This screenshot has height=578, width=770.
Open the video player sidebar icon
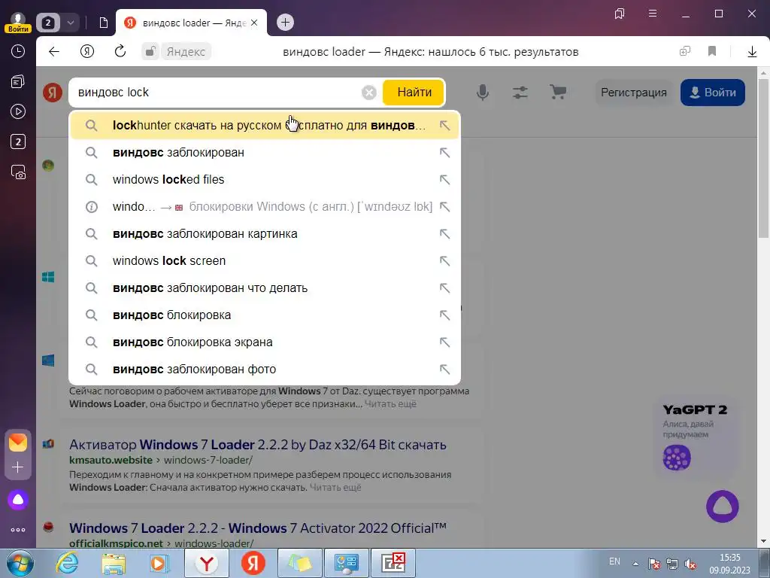pyautogui.click(x=18, y=111)
